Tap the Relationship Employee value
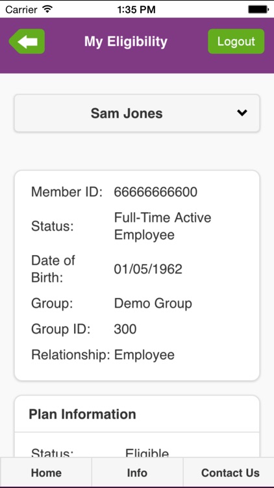The image size is (274, 488). tap(144, 355)
